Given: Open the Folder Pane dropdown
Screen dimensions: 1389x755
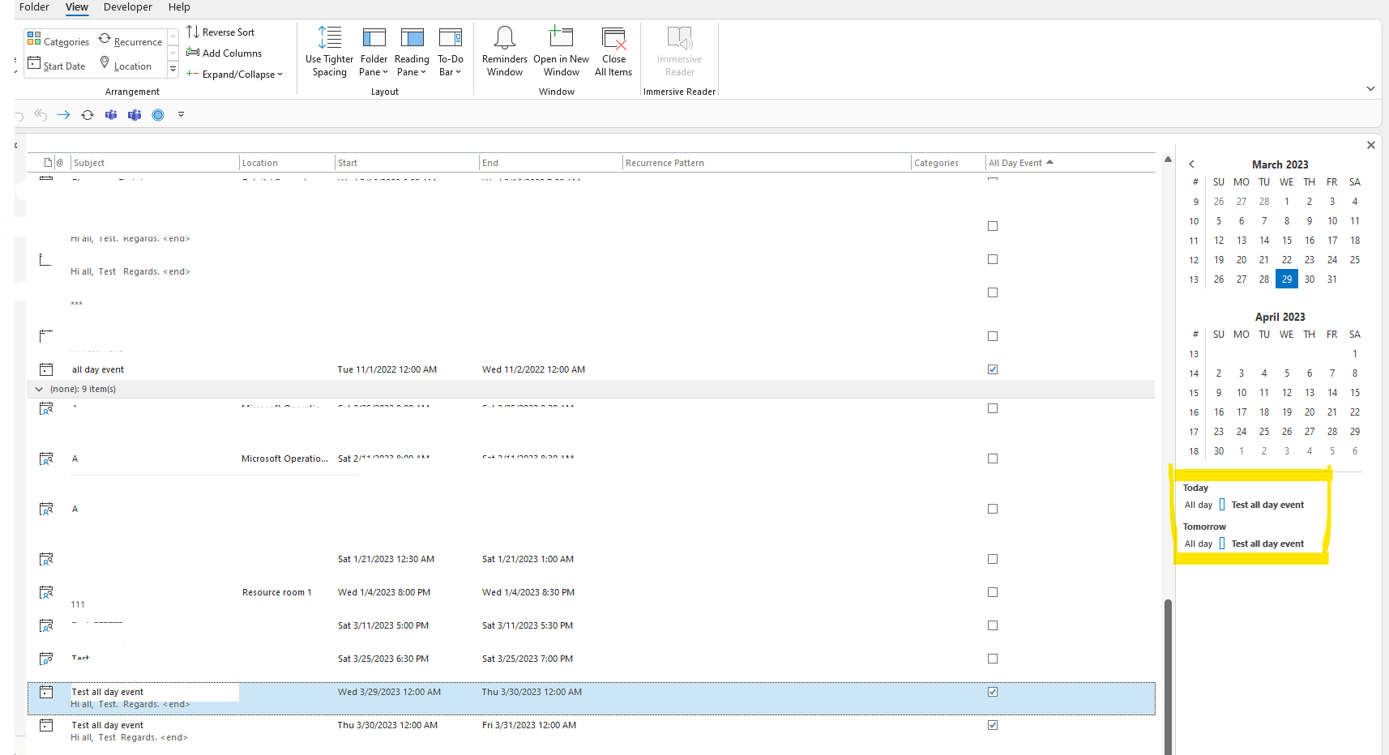Looking at the screenshot, I should (374, 52).
